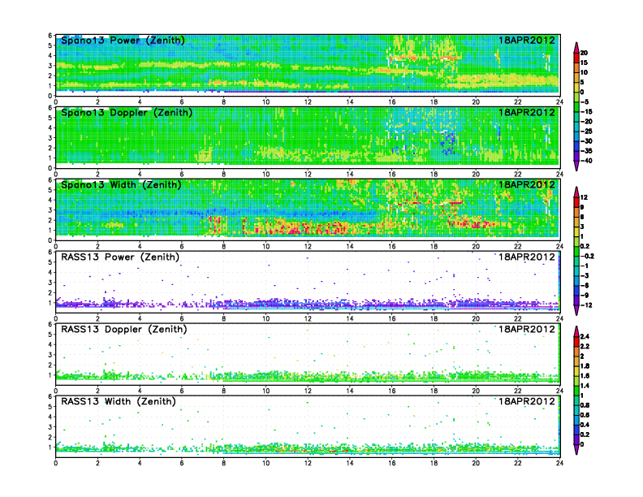
Task: Click the top colorbar's lower purple arrow
Action: [576, 166]
